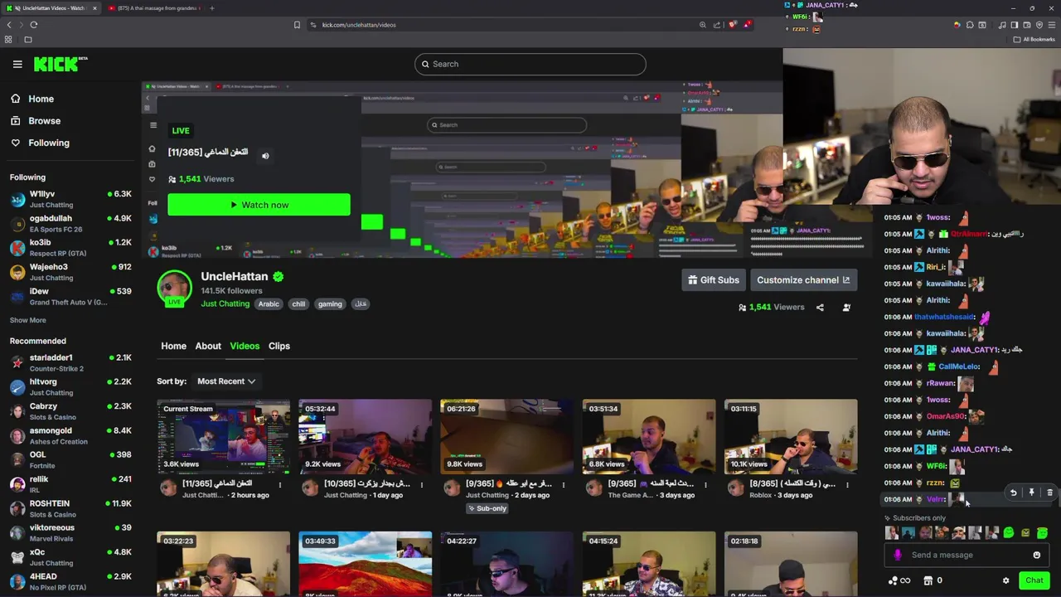Click Show more under Following
The width and height of the screenshot is (1061, 597).
28,320
